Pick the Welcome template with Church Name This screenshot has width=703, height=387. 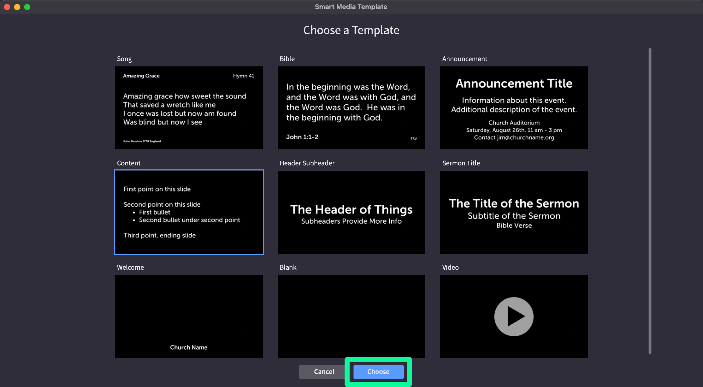(189, 316)
